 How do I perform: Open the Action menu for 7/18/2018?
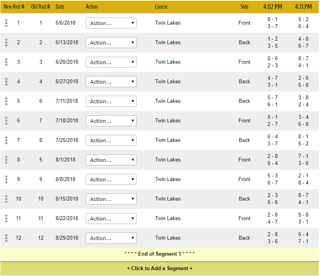111,121
